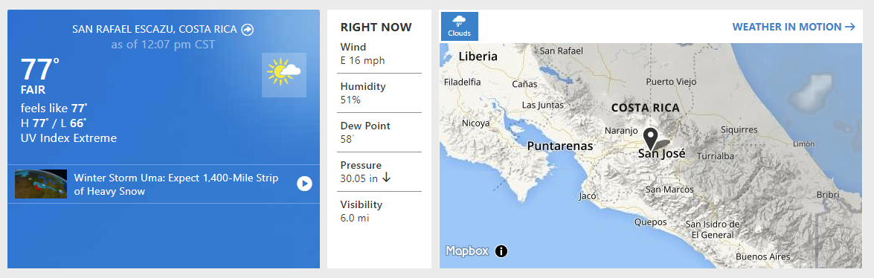Click the Liberia label on map
The width and height of the screenshot is (874, 278).
tap(478, 56)
